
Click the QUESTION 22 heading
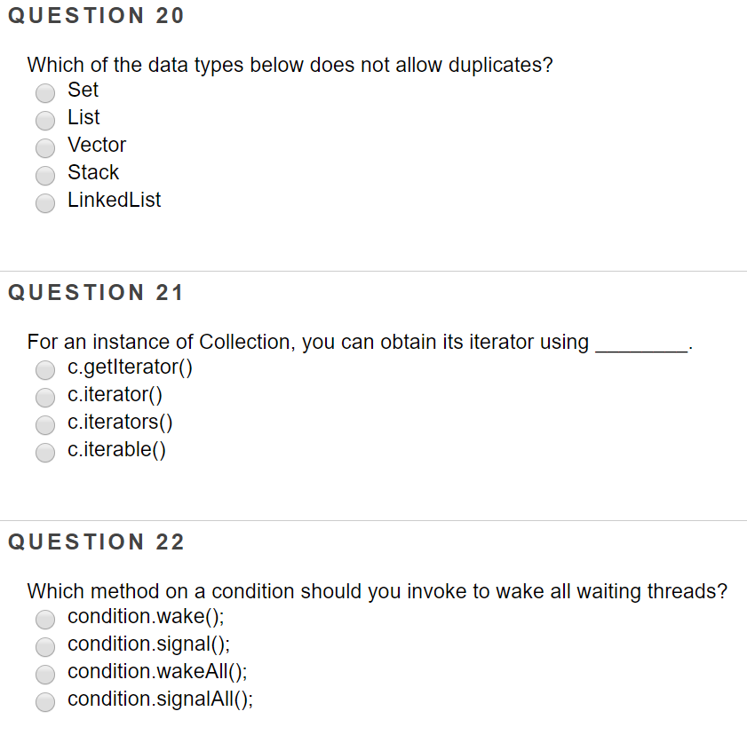coord(96,542)
